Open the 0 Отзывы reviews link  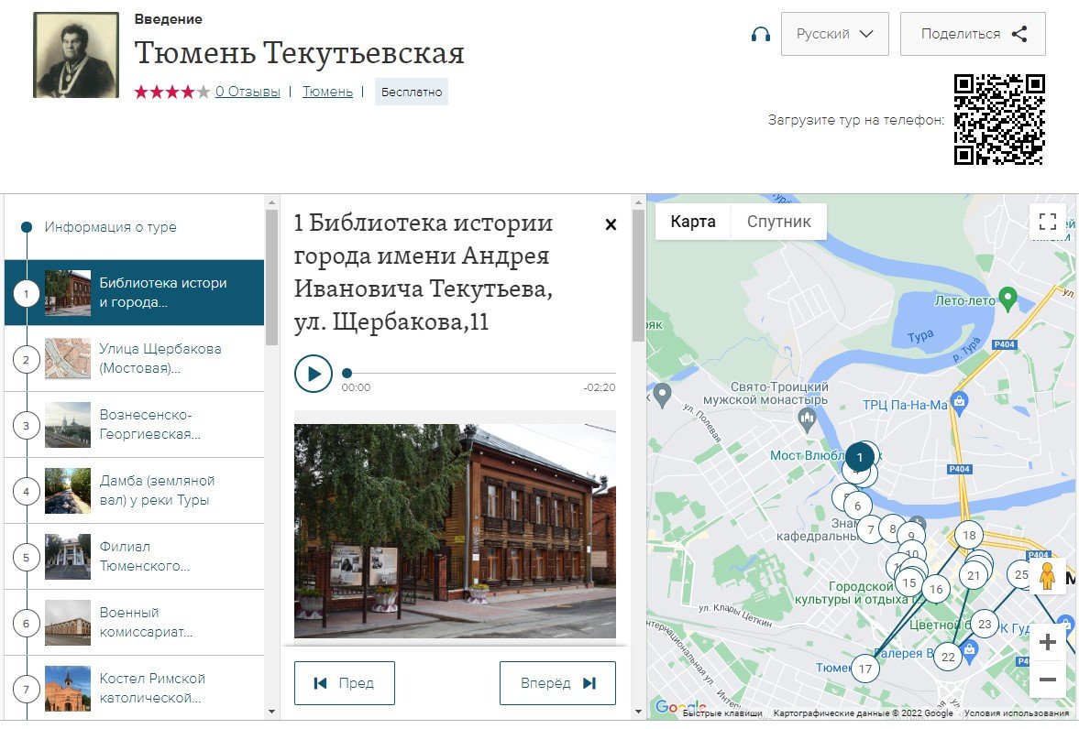click(x=248, y=92)
